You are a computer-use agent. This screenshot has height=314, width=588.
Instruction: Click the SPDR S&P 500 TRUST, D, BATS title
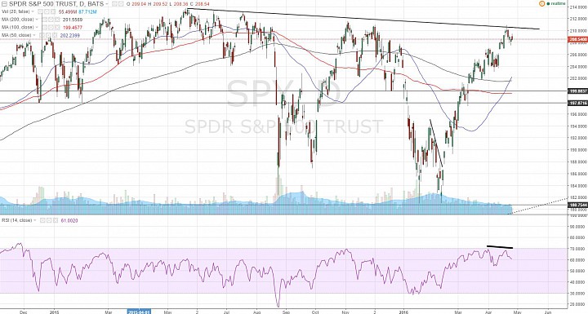(x=56, y=4)
